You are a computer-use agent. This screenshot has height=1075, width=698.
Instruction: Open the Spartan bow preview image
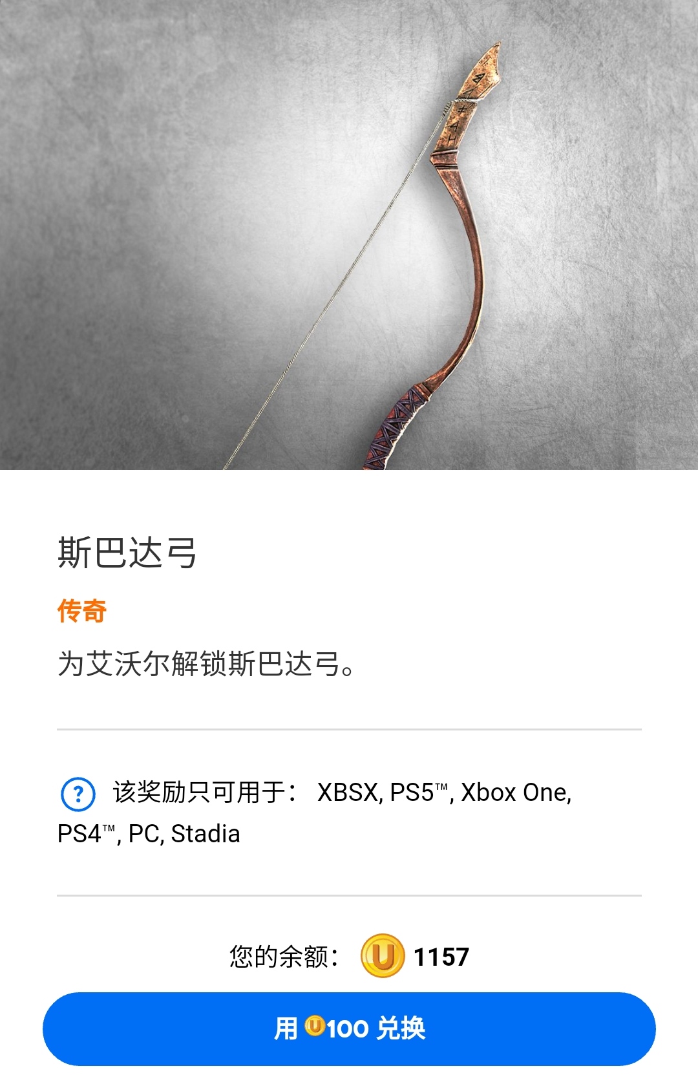[349, 235]
